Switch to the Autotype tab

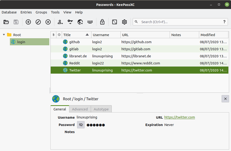coord(101,109)
